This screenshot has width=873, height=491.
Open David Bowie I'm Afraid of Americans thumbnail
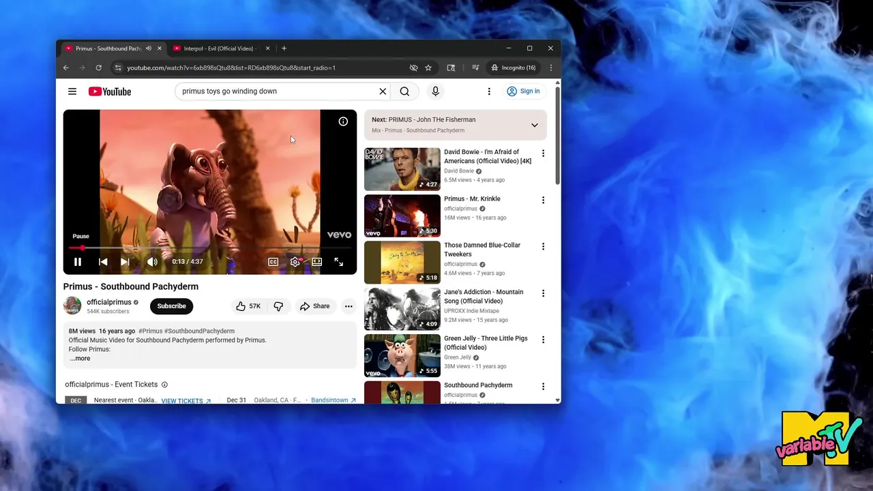point(402,169)
